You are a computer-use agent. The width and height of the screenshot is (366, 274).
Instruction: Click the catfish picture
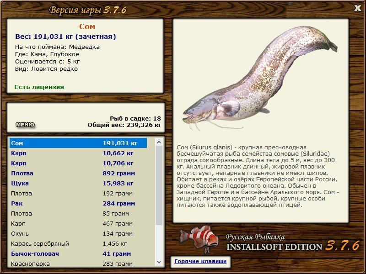pyautogui.click(x=260, y=78)
